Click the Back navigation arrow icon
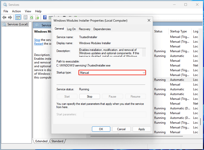 [4, 17]
